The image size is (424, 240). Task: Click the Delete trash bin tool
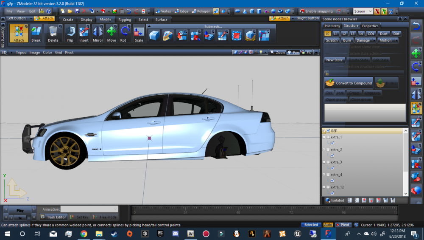pos(53,34)
